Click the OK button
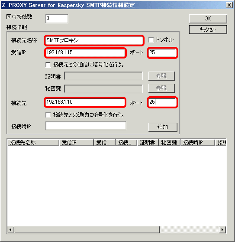 (208, 19)
